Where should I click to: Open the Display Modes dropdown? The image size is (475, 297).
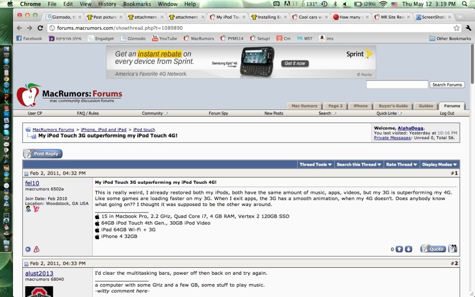point(439,164)
